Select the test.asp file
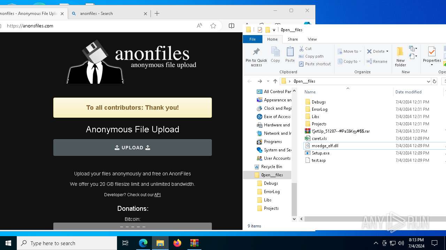Image resolution: width=446 pixels, height=250 pixels. pyautogui.click(x=318, y=160)
